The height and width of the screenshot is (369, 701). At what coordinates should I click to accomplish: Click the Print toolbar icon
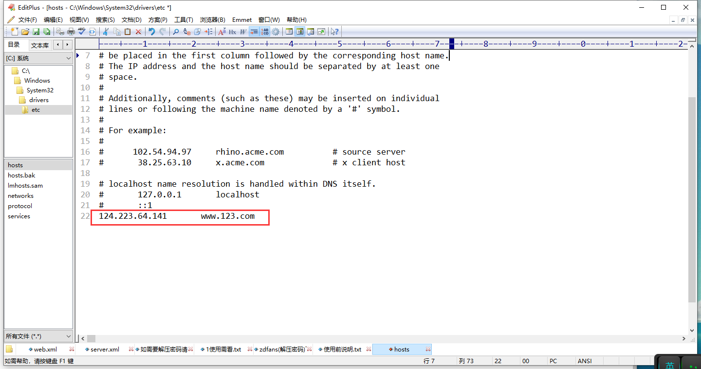click(x=71, y=32)
